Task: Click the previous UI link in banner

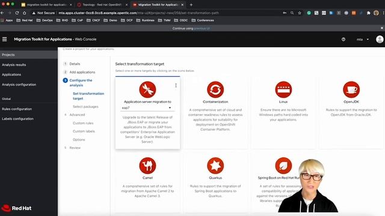Action: [202, 28]
